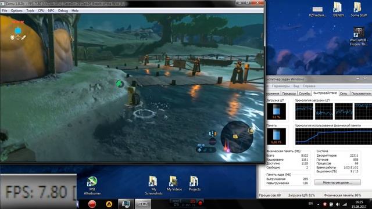Click the EN language indicator in tray
The image size is (372, 209).
310,204
